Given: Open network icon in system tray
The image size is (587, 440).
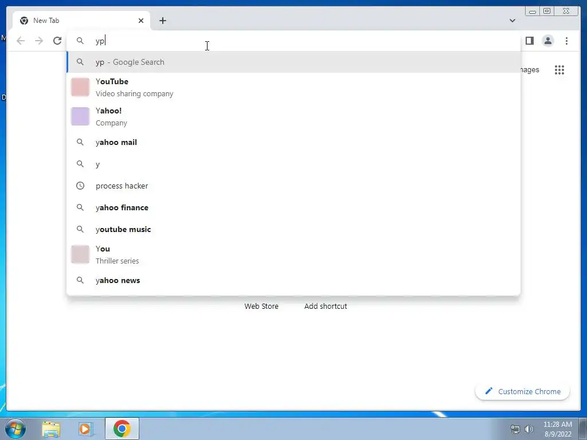Looking at the screenshot, I should tap(515, 429).
